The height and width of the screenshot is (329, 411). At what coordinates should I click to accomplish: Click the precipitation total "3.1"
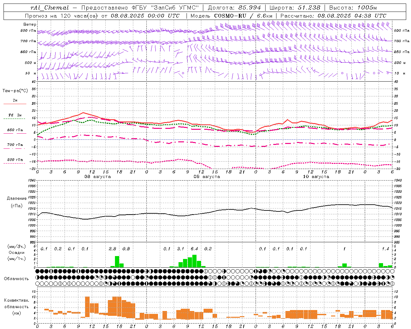[x=180, y=249]
